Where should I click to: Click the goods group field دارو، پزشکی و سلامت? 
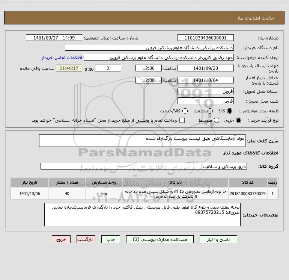click(144, 166)
